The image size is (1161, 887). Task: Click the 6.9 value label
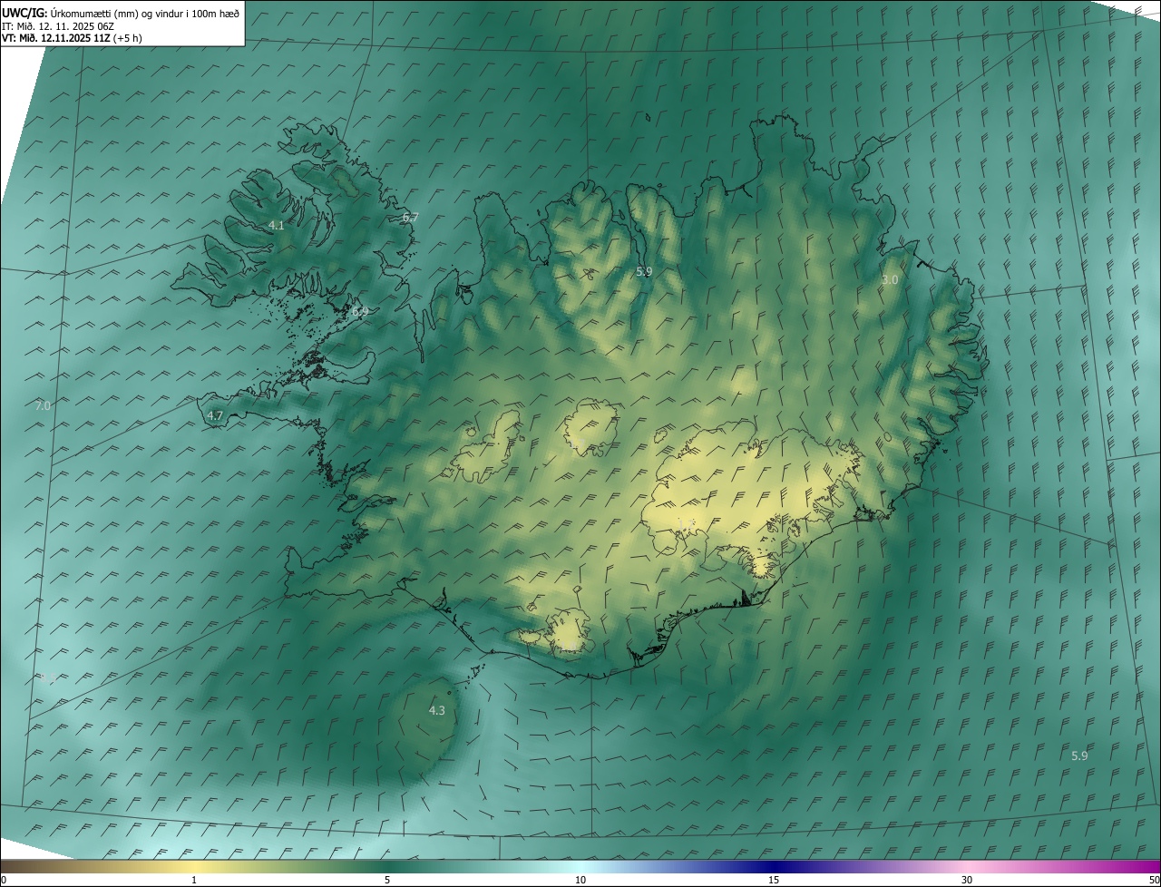coord(360,312)
